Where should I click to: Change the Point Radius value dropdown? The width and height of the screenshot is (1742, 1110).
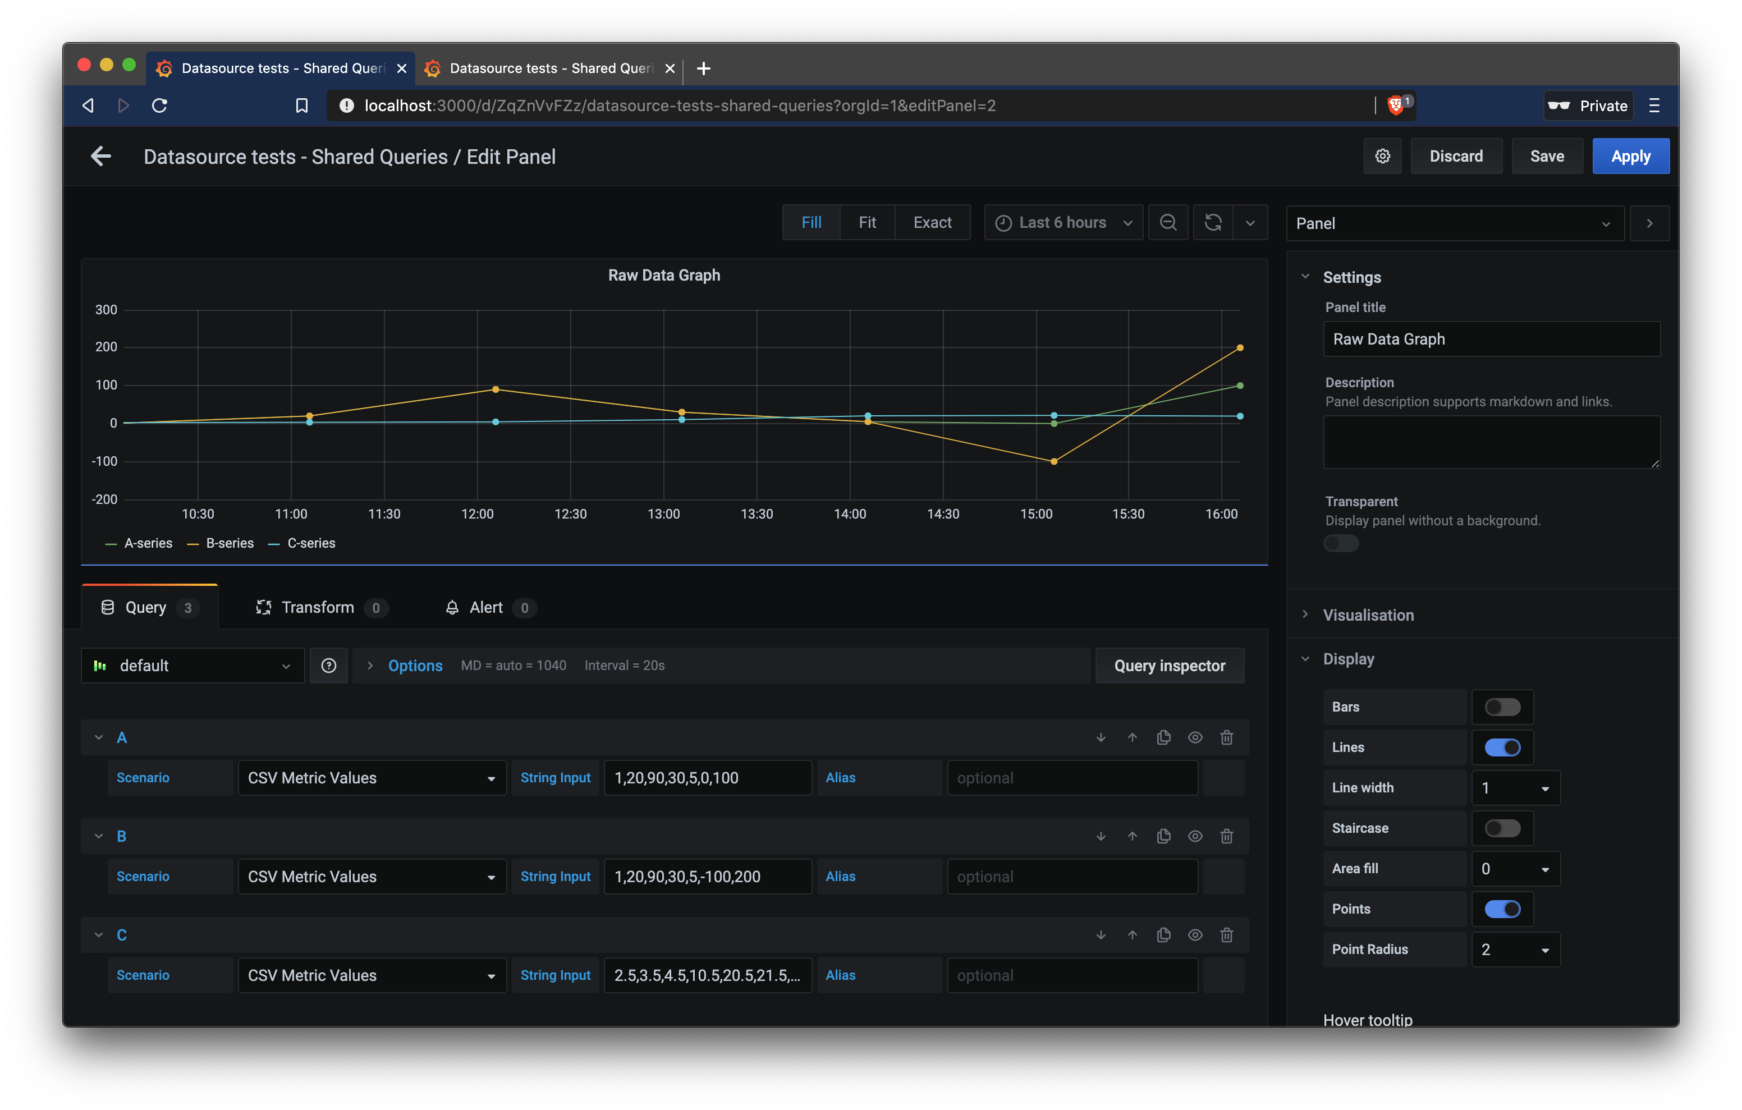1516,950
